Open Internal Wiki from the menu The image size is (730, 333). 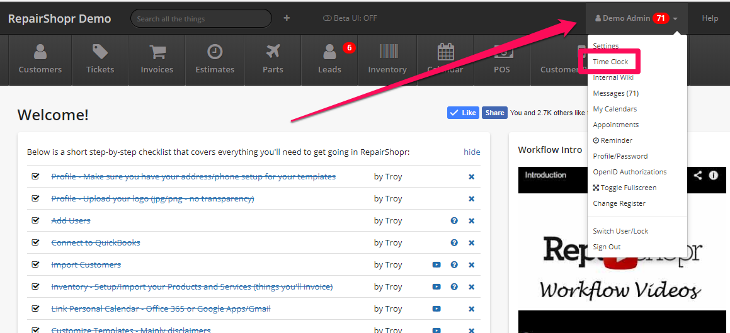click(613, 77)
